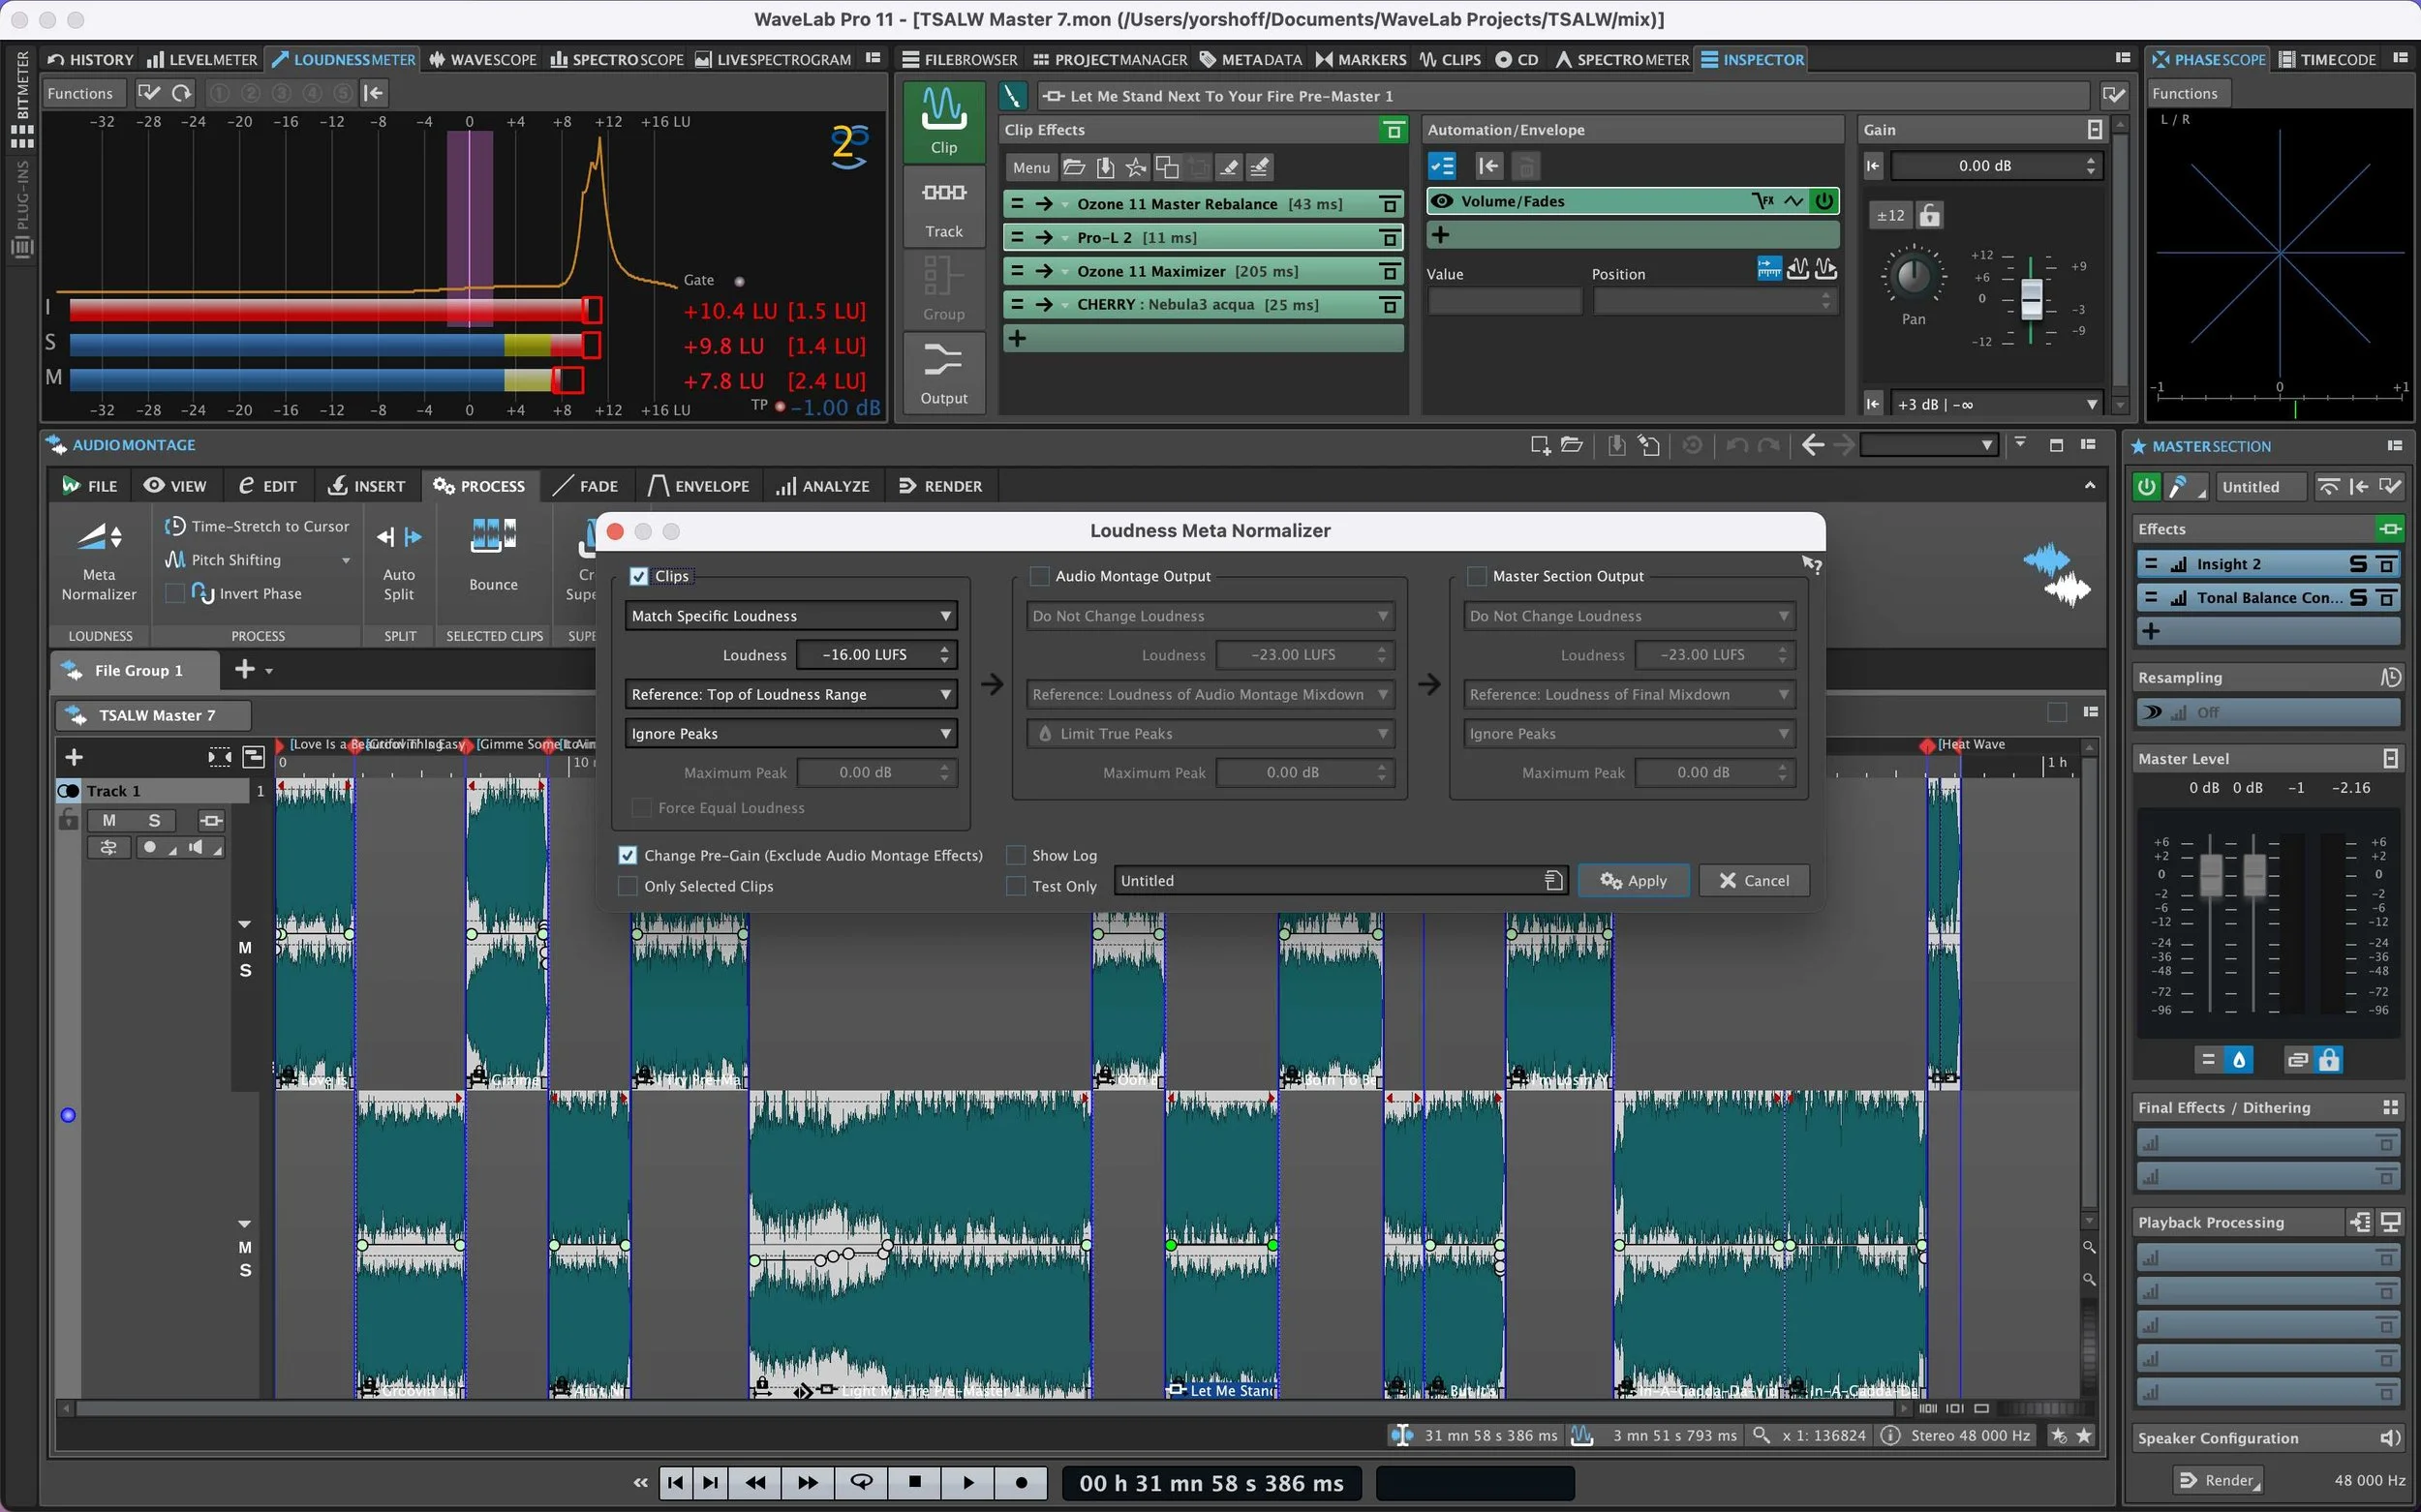Open Reference: Top of Loudness Range dropdown

pos(790,694)
